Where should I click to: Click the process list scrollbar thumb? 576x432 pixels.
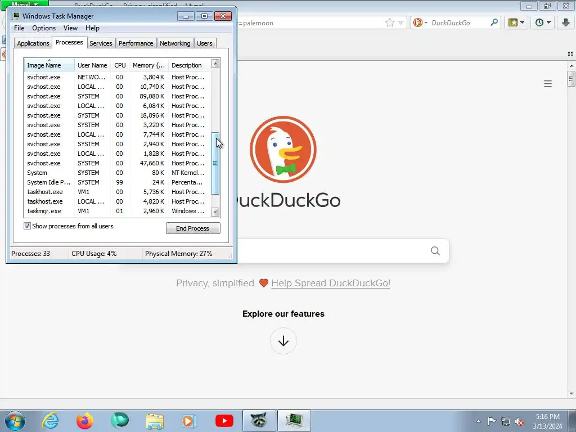(215, 164)
